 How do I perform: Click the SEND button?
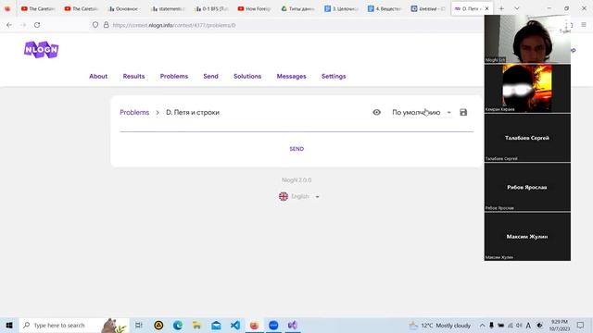tap(296, 149)
